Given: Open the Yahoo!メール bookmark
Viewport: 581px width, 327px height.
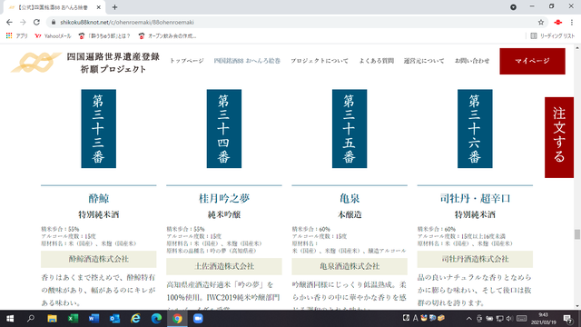Looking at the screenshot, I should 53,36.
